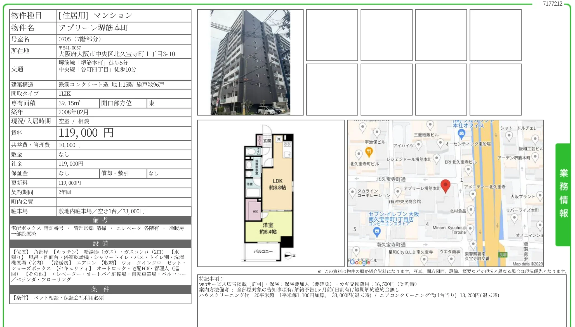Viewport: 575px width, 327px height.
Task: Click the compass arrow on floor plan
Action: [x=289, y=255]
